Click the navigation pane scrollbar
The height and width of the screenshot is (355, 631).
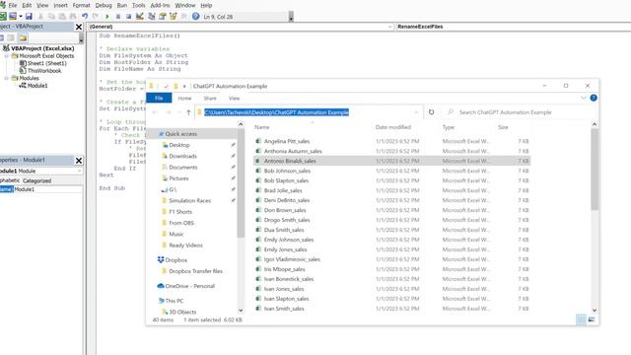point(241,183)
